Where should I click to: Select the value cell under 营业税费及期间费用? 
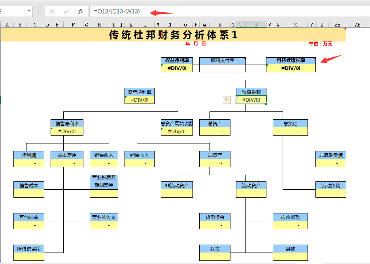[x=104, y=194]
